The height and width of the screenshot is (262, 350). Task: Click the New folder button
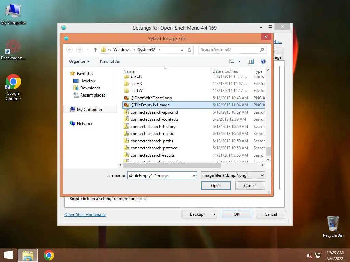110,61
